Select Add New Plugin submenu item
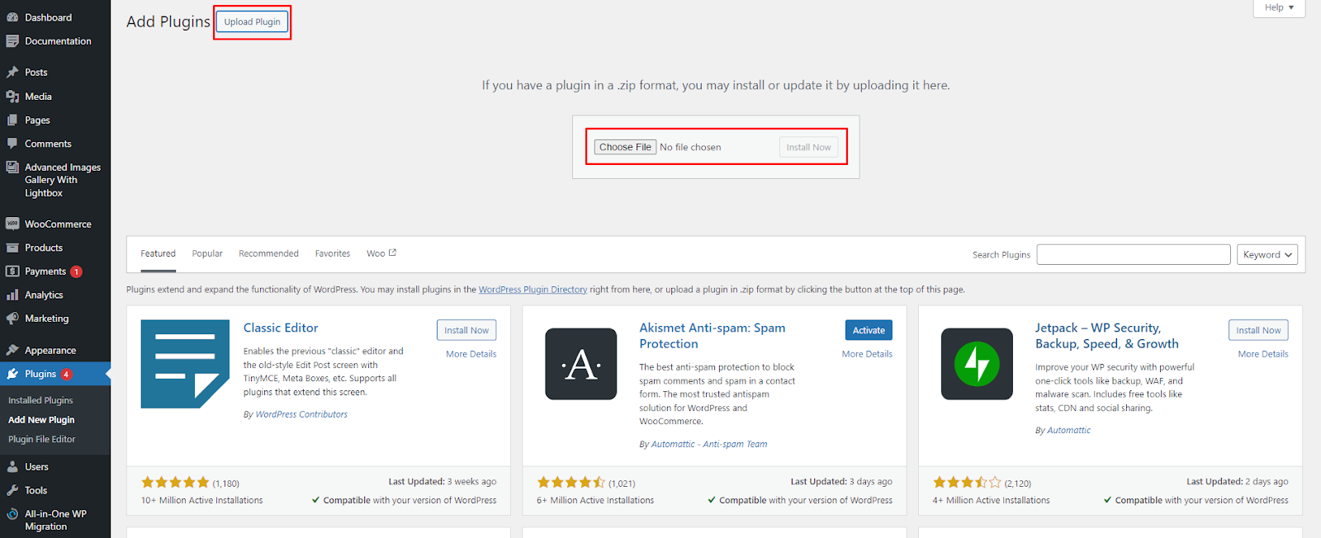 click(41, 420)
